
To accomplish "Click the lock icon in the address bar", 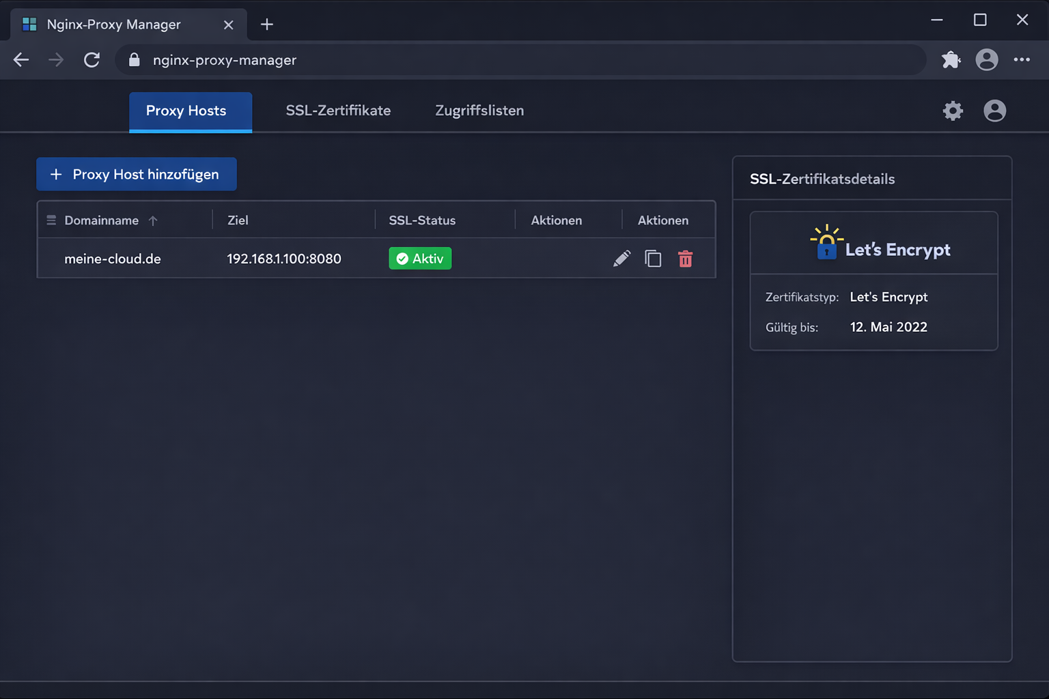I will (134, 60).
